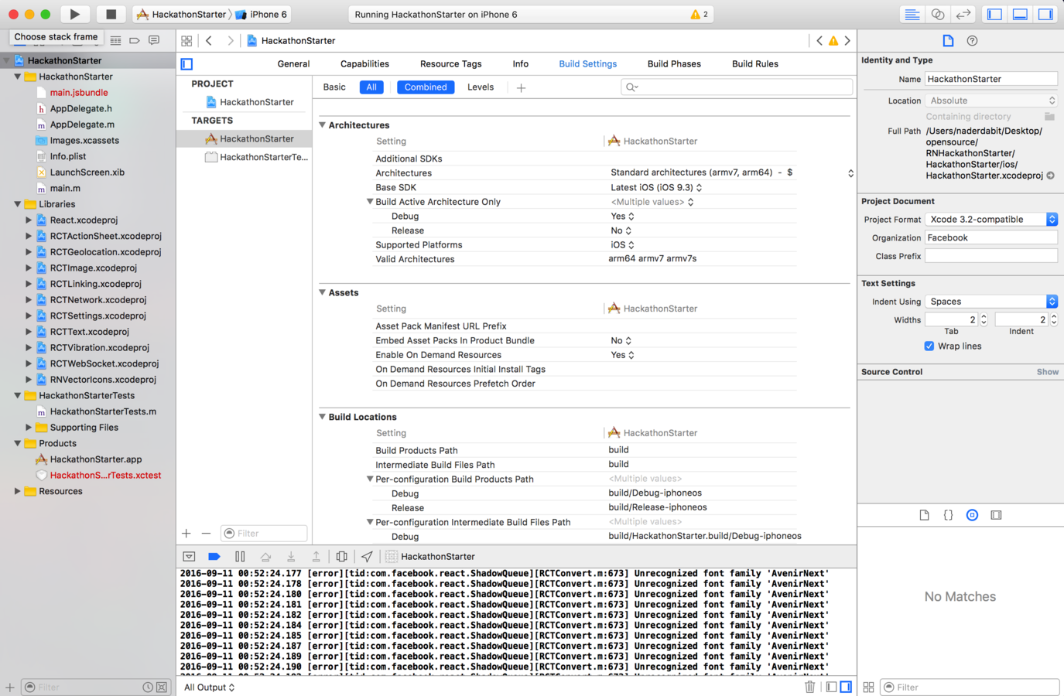Select AppDelegate.m in navigator
1064x696 pixels.
click(x=82, y=125)
